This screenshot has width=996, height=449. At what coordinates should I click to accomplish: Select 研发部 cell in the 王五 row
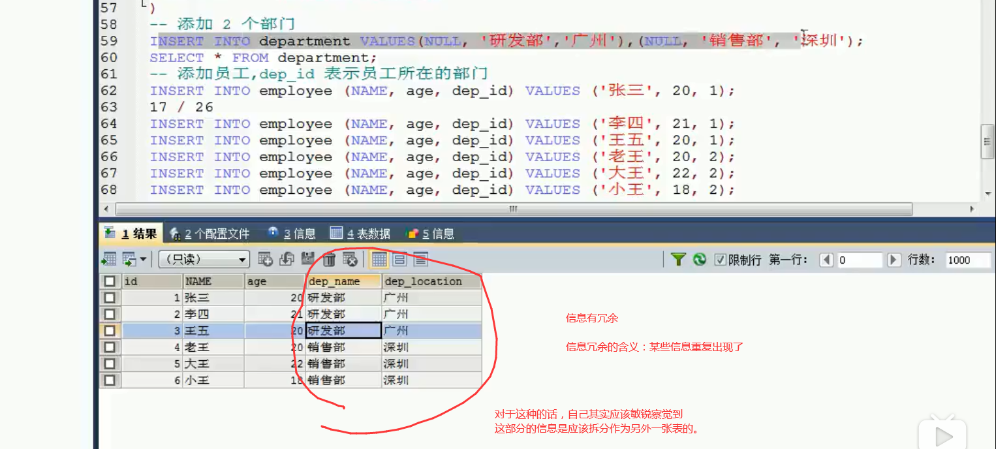pos(343,331)
